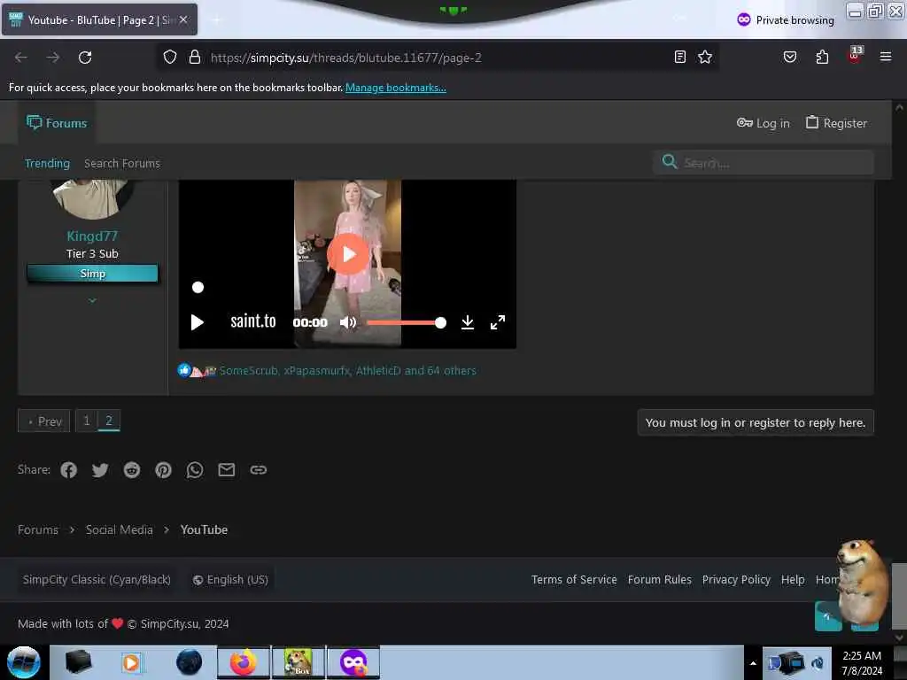
Task: Click Log in
Action: click(x=763, y=122)
